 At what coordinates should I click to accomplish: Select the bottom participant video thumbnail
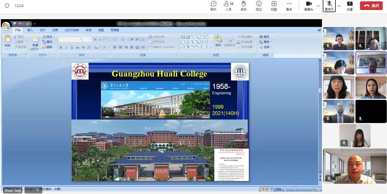(x=355, y=166)
